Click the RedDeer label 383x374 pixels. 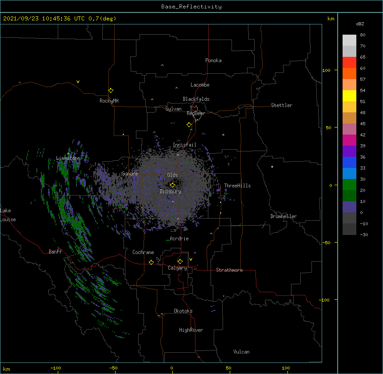pos(195,113)
